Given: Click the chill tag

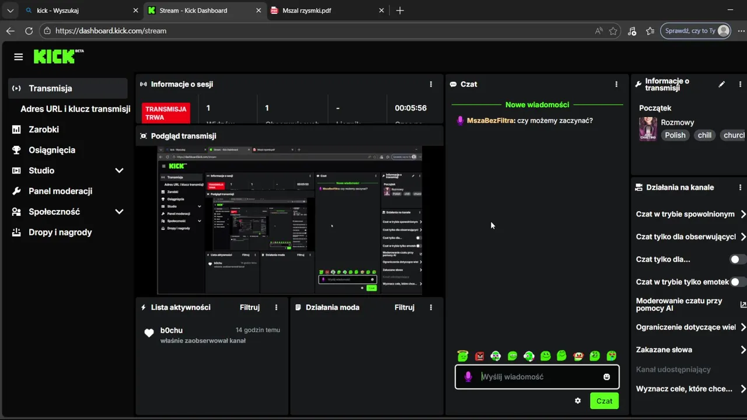Looking at the screenshot, I should [x=704, y=135].
